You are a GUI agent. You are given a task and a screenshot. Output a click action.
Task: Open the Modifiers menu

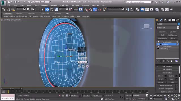tap(44, 5)
